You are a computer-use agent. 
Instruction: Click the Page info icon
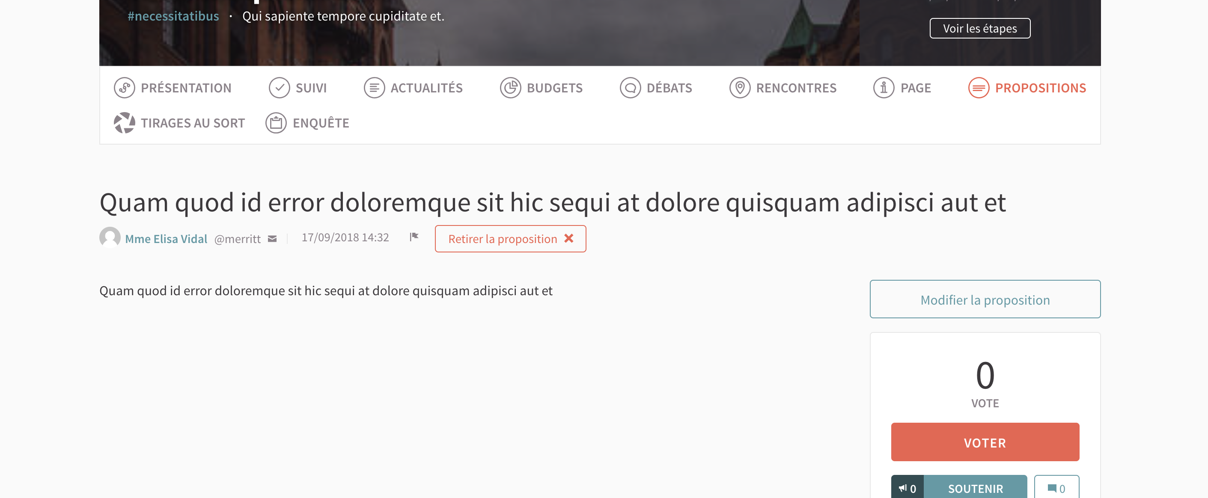[x=884, y=88]
